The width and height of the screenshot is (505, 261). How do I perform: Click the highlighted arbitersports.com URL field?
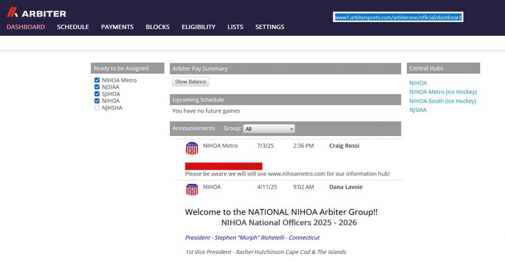(398, 17)
